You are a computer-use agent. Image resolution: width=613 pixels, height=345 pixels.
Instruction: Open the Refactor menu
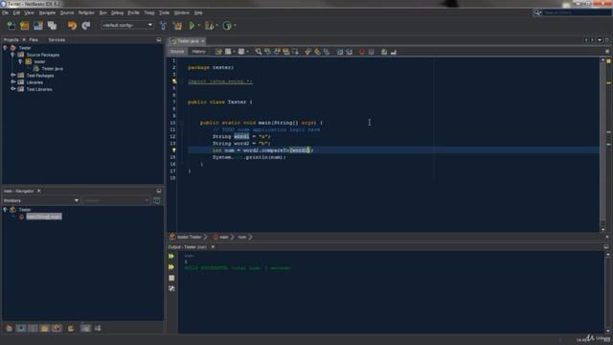[86, 12]
